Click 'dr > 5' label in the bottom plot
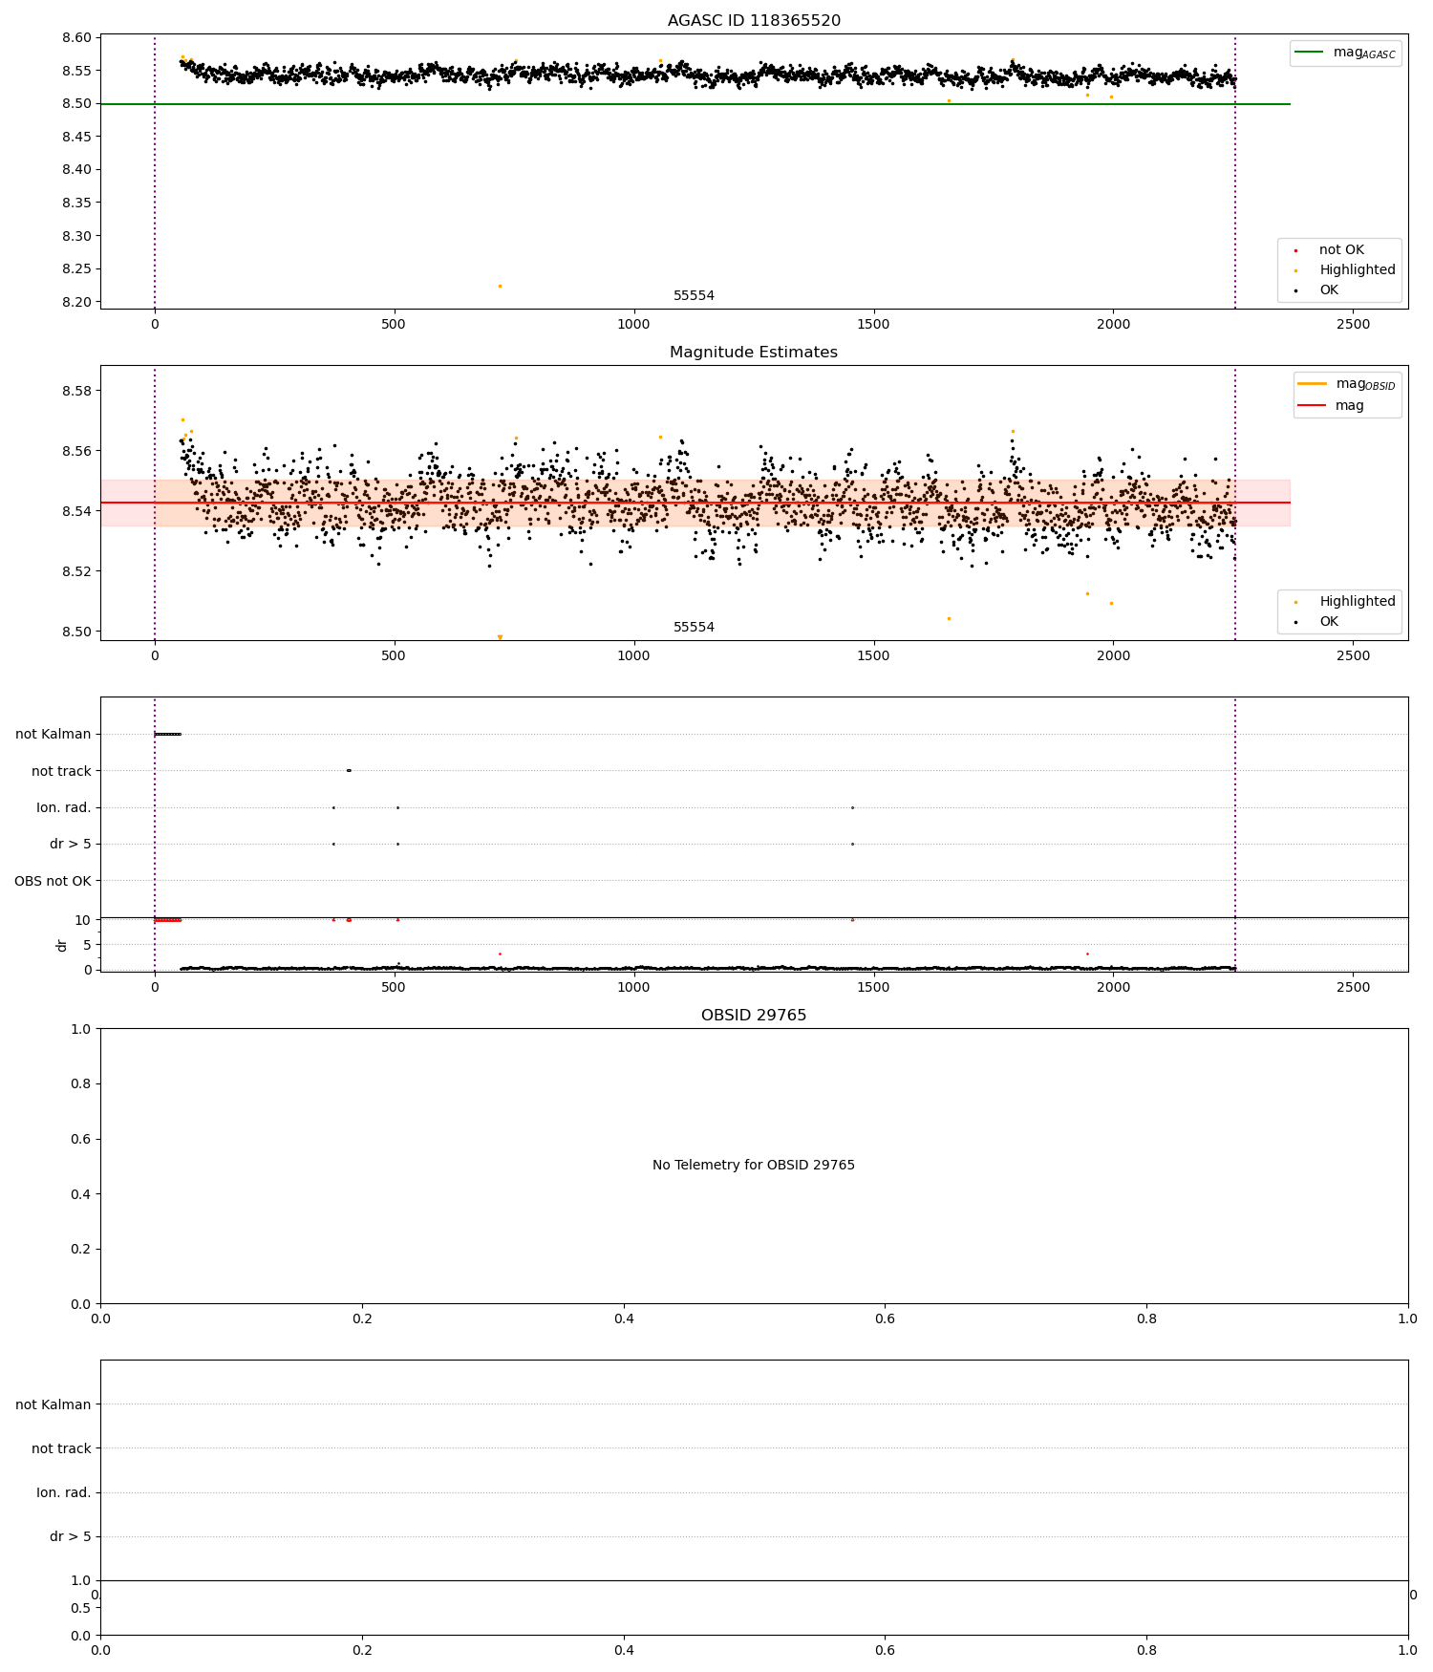This screenshot has height=1672, width=1433. point(71,1537)
